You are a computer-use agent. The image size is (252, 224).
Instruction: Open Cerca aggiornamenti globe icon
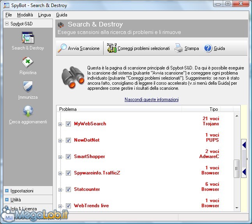[x=28, y=111]
